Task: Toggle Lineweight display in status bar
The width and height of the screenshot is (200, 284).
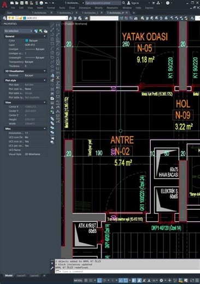Action: coord(134,280)
